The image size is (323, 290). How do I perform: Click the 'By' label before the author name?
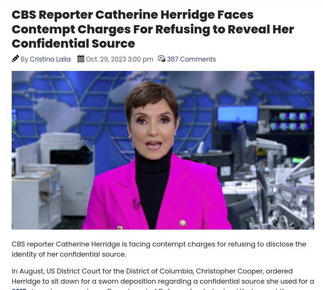coord(24,59)
